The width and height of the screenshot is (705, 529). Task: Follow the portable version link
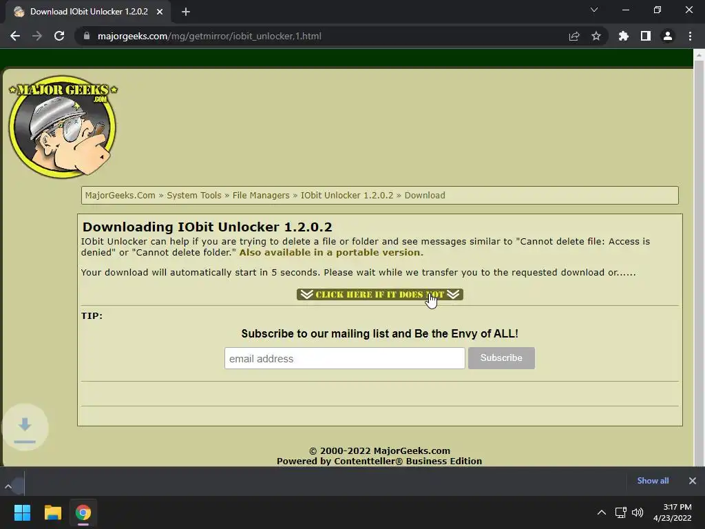[331, 252]
